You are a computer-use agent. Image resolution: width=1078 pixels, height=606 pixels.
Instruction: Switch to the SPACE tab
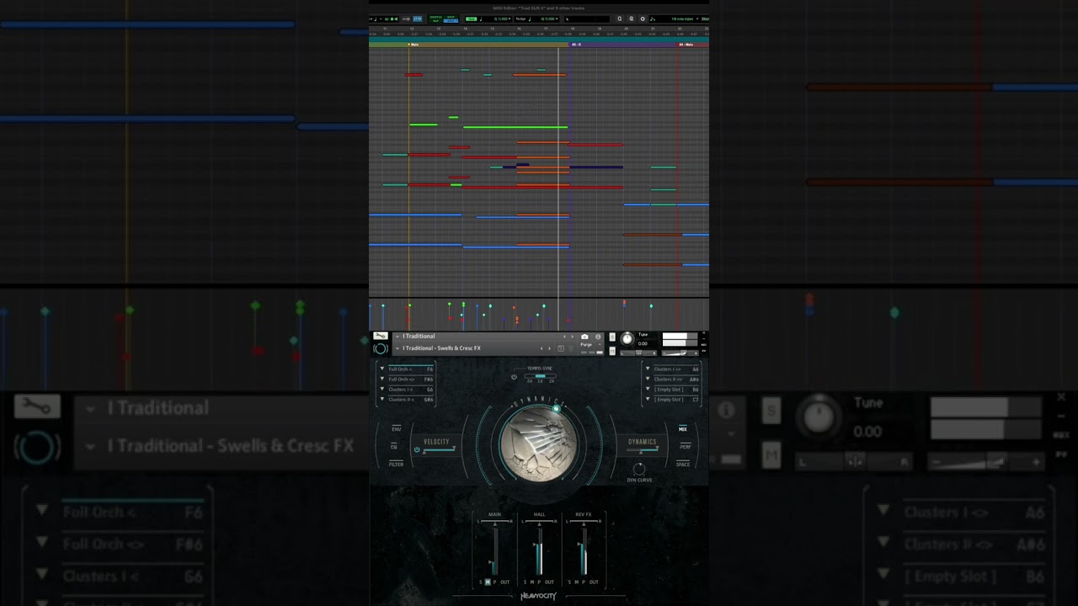683,464
